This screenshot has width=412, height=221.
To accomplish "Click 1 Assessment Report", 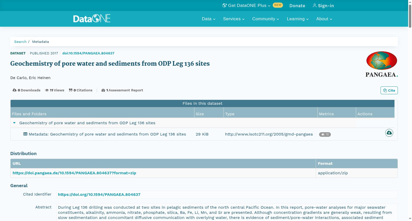I will 122,90.
